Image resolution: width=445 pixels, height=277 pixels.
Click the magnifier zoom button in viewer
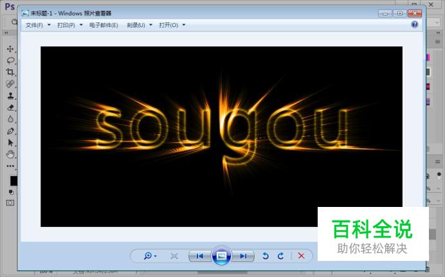(x=147, y=256)
